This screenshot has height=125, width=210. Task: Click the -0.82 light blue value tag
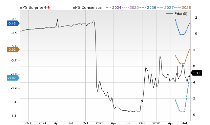[x=13, y=78]
